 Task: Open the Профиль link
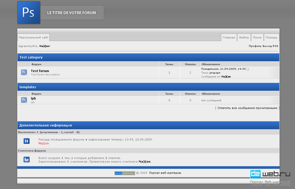tap(255, 46)
